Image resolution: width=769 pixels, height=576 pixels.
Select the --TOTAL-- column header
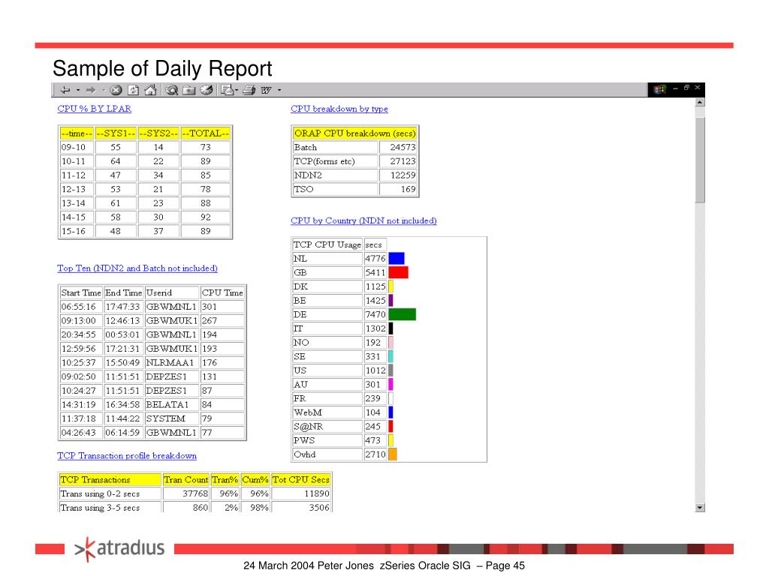pos(206,133)
